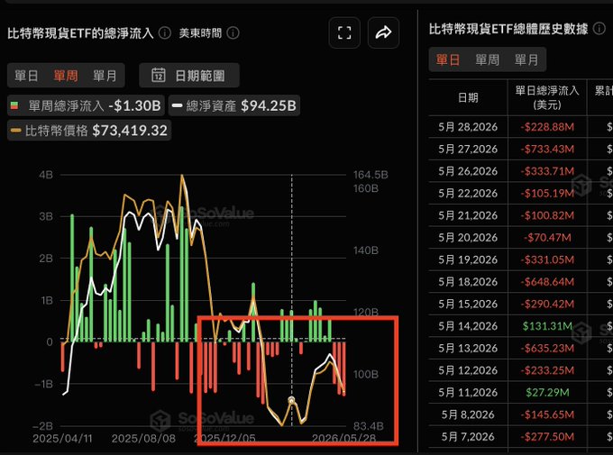The height and width of the screenshot is (455, 613).
Task: Click the highlighted data point on the chart line
Action: tap(291, 400)
